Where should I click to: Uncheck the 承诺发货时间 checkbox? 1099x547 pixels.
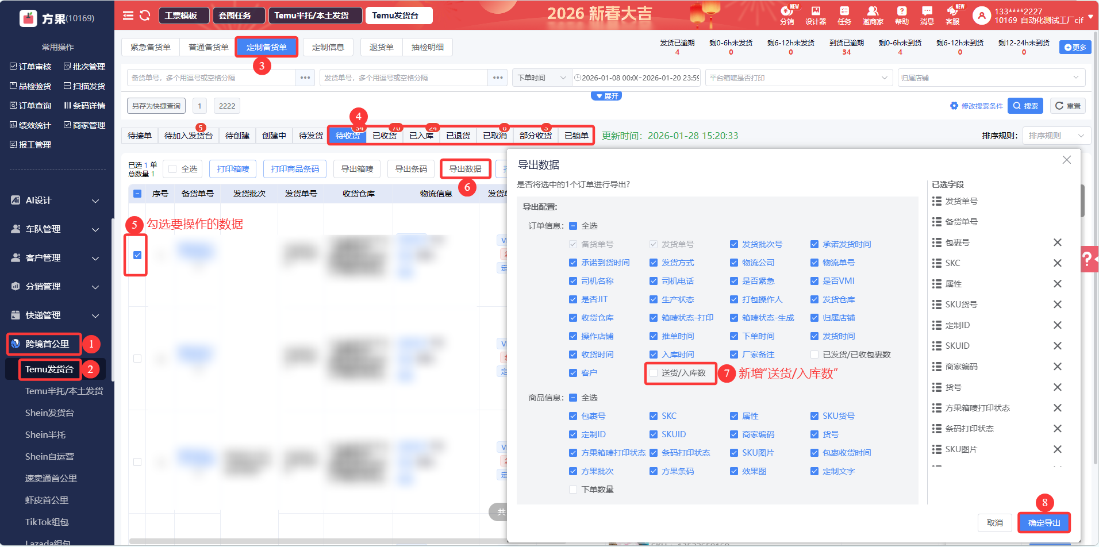pyautogui.click(x=814, y=244)
